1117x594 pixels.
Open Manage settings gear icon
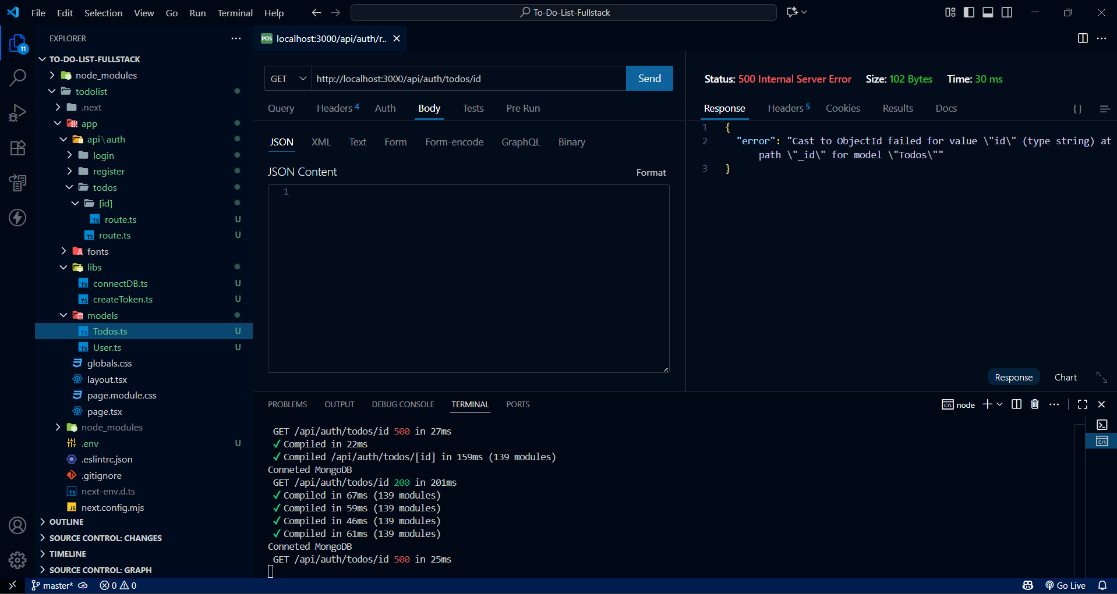click(17, 560)
